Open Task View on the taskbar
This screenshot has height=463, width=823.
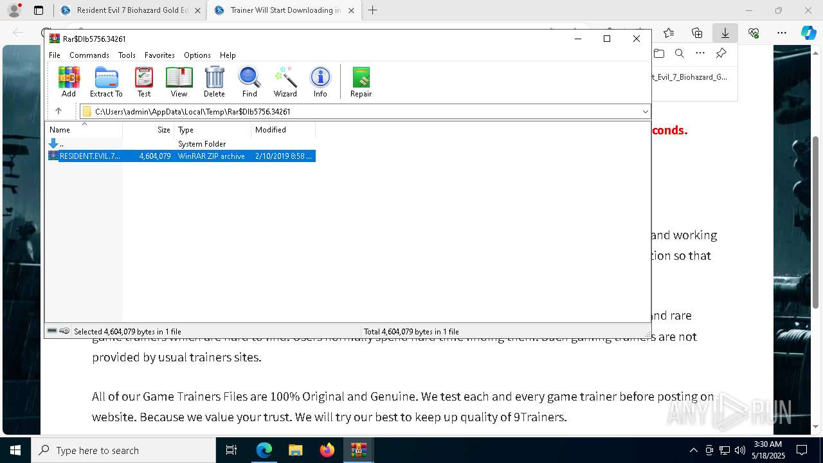[231, 450]
